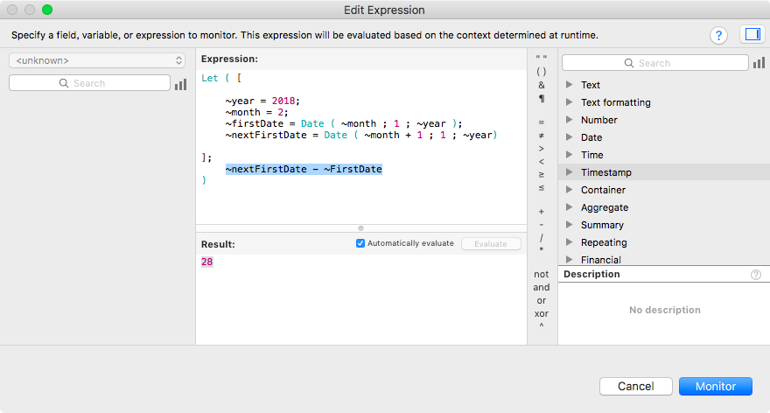Insert the greater-than-or-equal ≥ operator
The height and width of the screenshot is (413, 770).
(541, 174)
